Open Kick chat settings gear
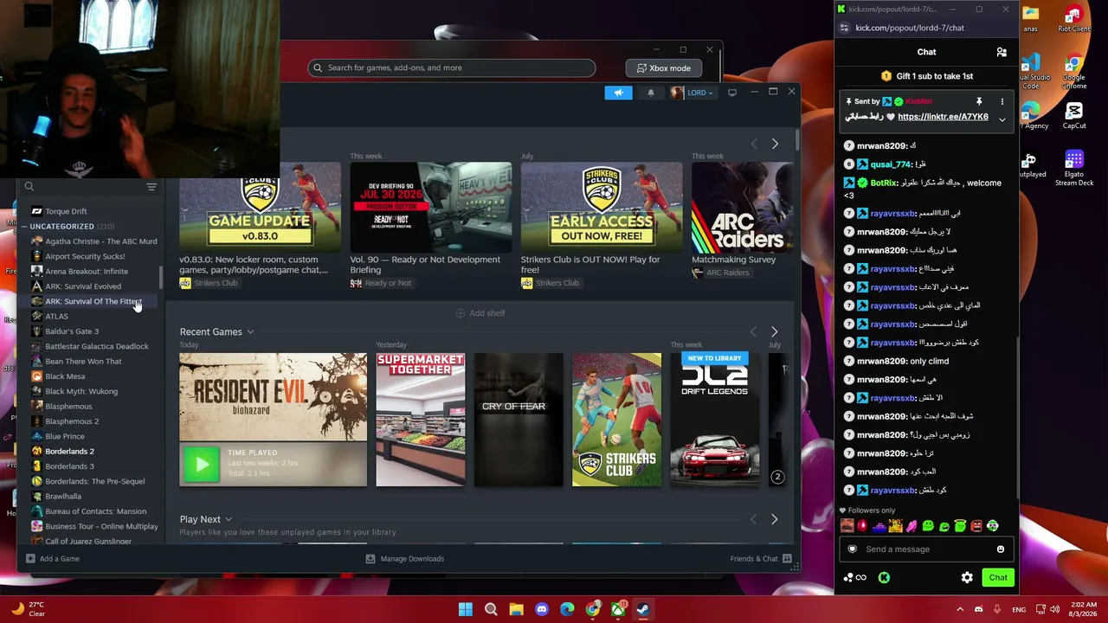Viewport: 1108px width, 623px height. point(967,578)
